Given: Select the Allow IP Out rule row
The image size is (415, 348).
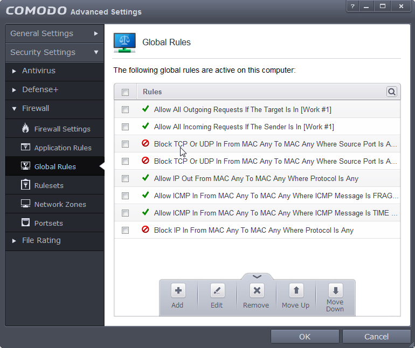Looking at the screenshot, I should pos(256,179).
